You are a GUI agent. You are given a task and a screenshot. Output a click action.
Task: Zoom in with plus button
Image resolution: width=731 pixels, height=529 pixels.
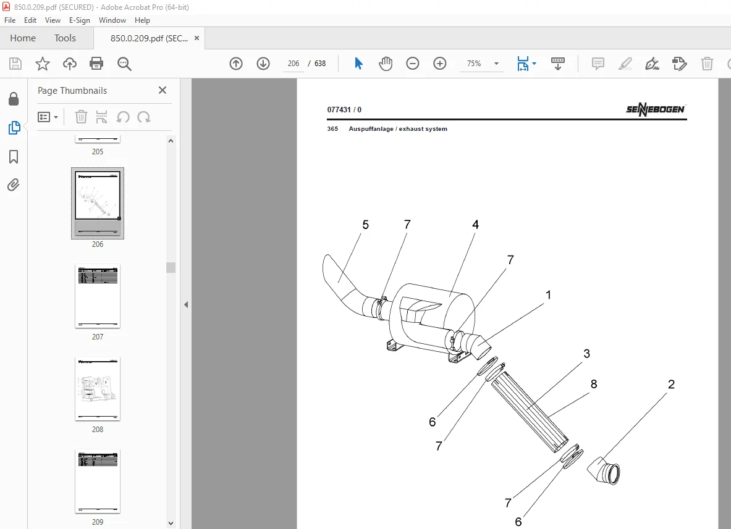(439, 64)
